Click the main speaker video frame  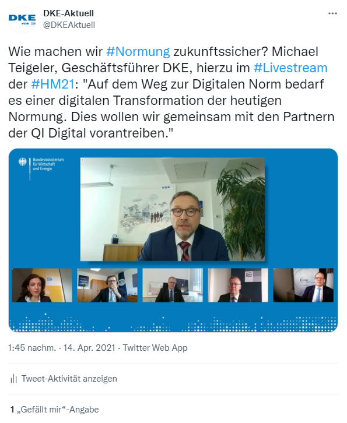click(x=173, y=209)
